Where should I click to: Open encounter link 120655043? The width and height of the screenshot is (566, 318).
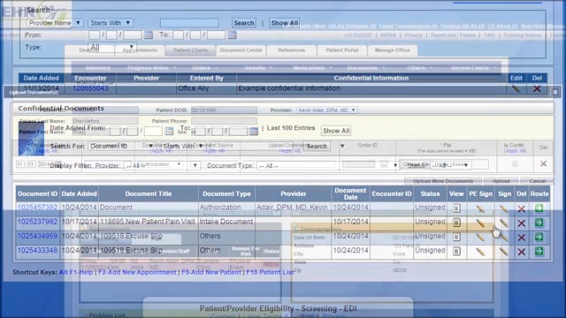[x=90, y=88]
